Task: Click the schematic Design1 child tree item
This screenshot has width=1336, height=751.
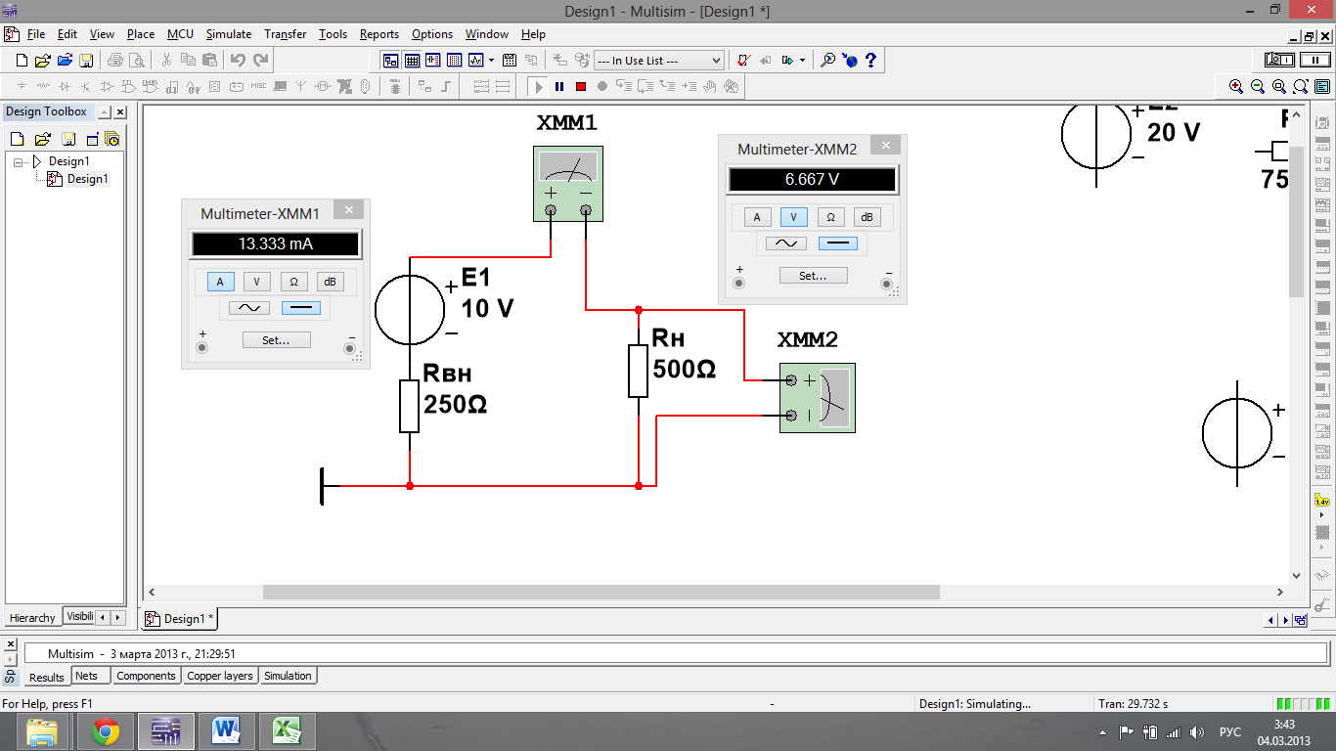Action: 78,179
